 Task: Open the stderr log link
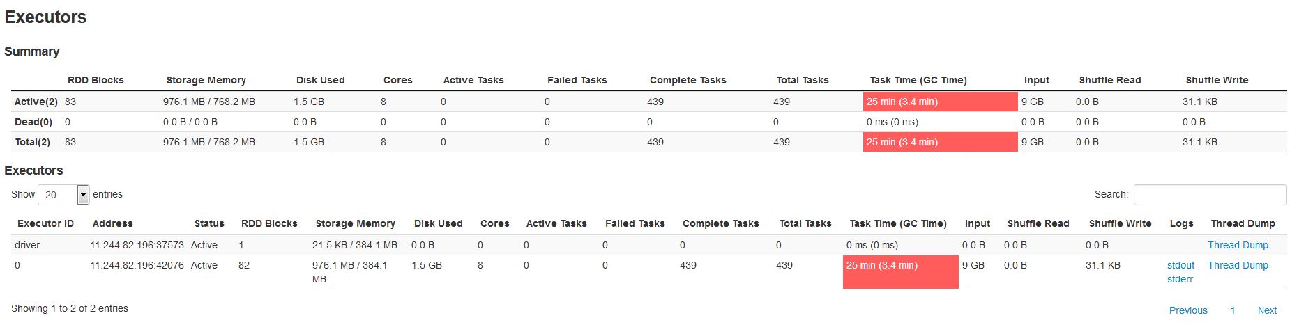[x=1180, y=279]
